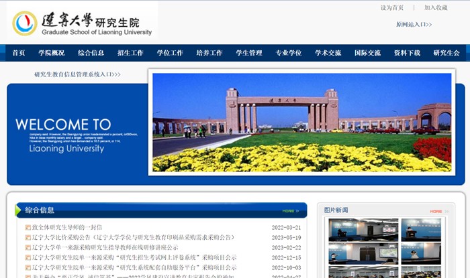Open the top-left 图片新闻 thumbnail
470x278 pixels.
tap(363, 230)
